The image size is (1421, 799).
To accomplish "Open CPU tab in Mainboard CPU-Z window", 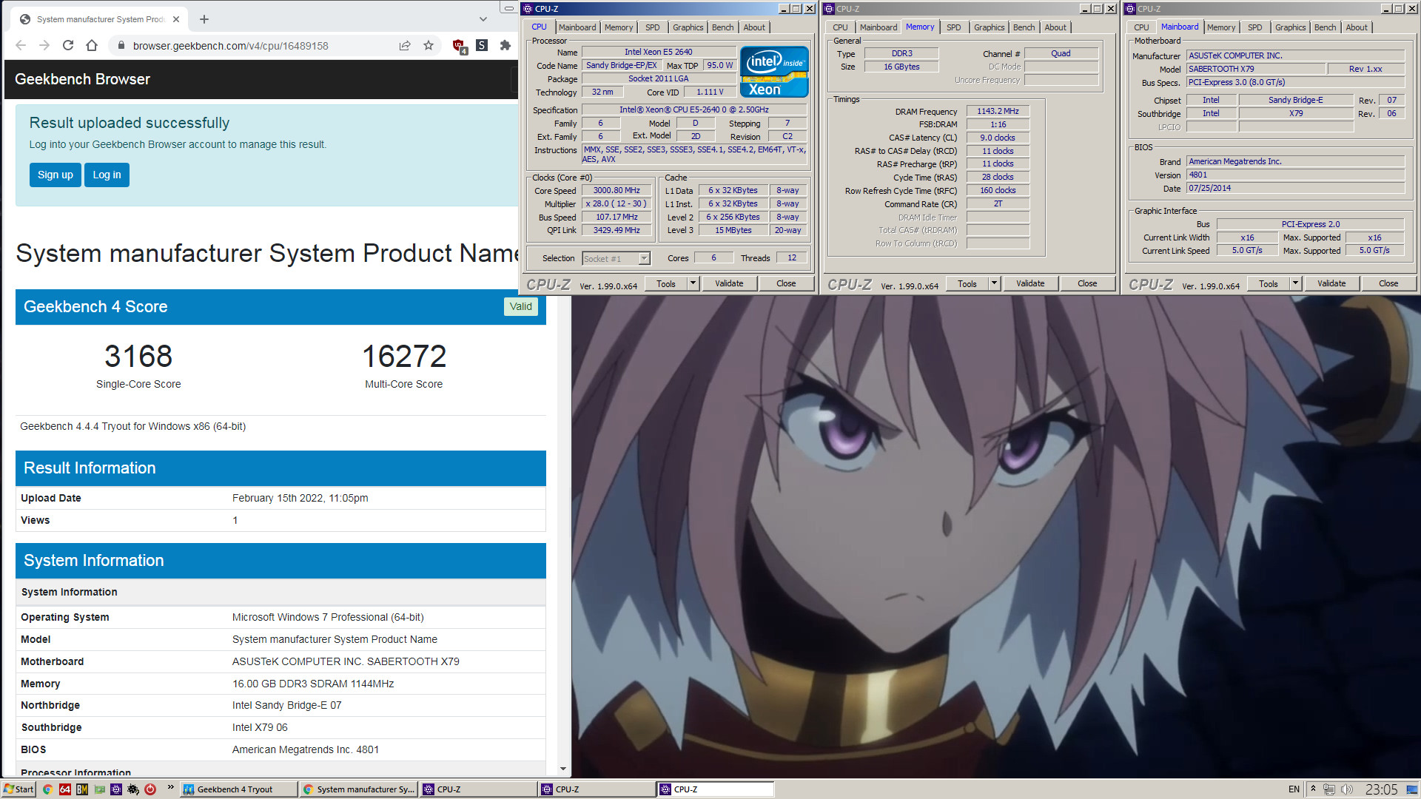I will point(1141,27).
